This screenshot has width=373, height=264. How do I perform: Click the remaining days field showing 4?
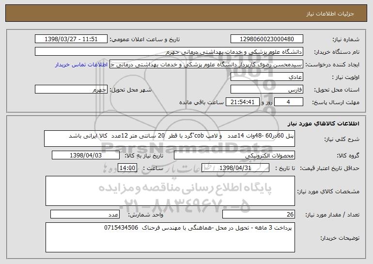289,102
